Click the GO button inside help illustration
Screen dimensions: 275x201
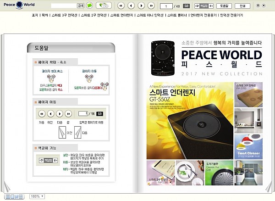coord(99,114)
